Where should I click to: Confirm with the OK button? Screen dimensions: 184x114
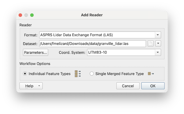pyautogui.click(x=153, y=86)
